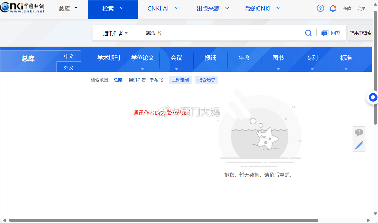
Task: Open the 检索 dropdown menu
Action: point(113,10)
